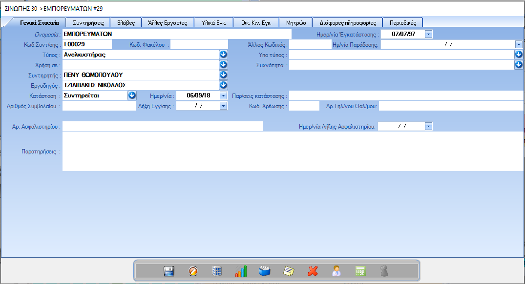Expand the Συχνότητα dropdown arrow
The image size is (525, 284).
[519, 65]
